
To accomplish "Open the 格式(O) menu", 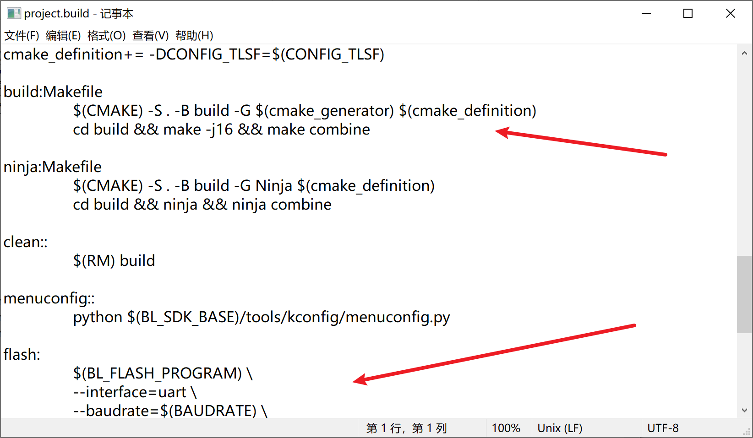I will (106, 36).
